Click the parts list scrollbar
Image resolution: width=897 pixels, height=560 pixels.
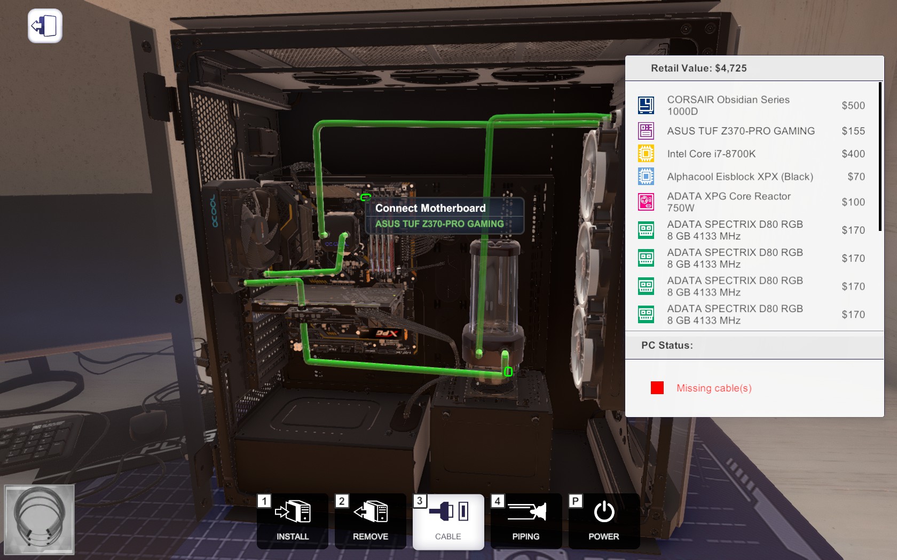(880, 156)
